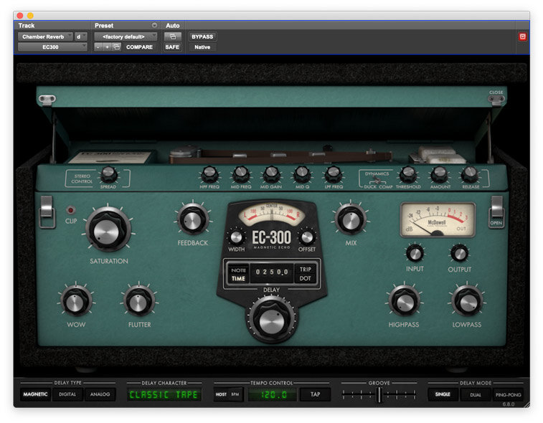Select DUAL delay mode
543x423 pixels.
(x=475, y=394)
